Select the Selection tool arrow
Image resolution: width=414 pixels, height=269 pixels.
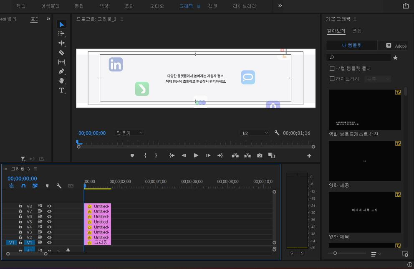(x=61, y=25)
